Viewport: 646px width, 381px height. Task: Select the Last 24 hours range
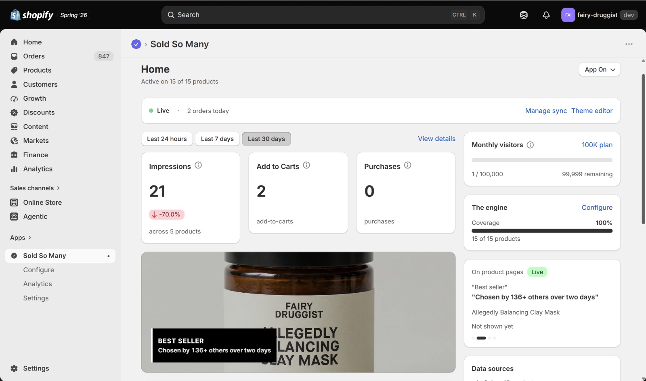coord(167,139)
